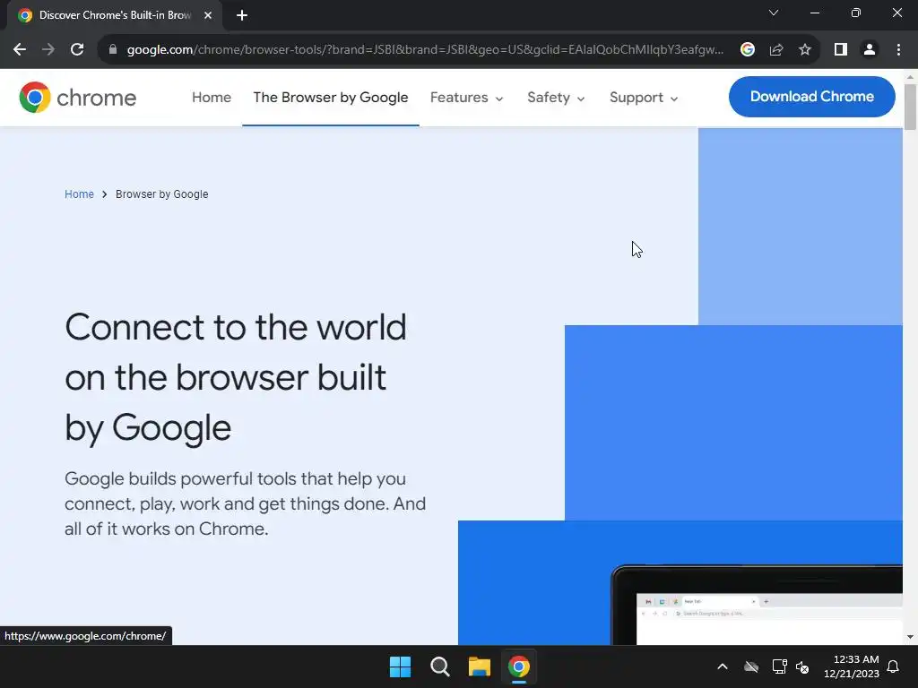Go back using the browser back arrow
Viewport: 918px width, 688px height.
(x=20, y=49)
